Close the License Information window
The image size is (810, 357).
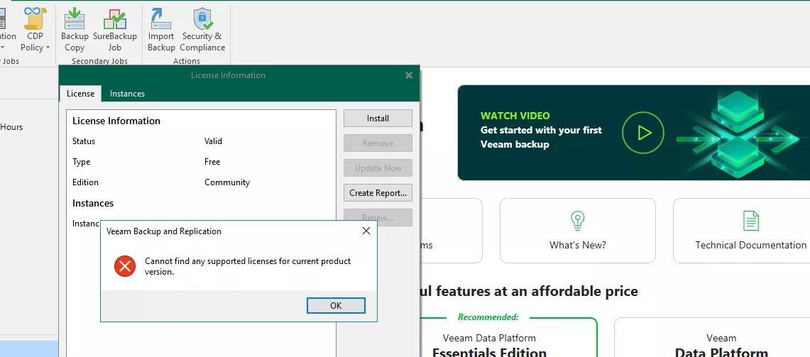click(x=409, y=75)
